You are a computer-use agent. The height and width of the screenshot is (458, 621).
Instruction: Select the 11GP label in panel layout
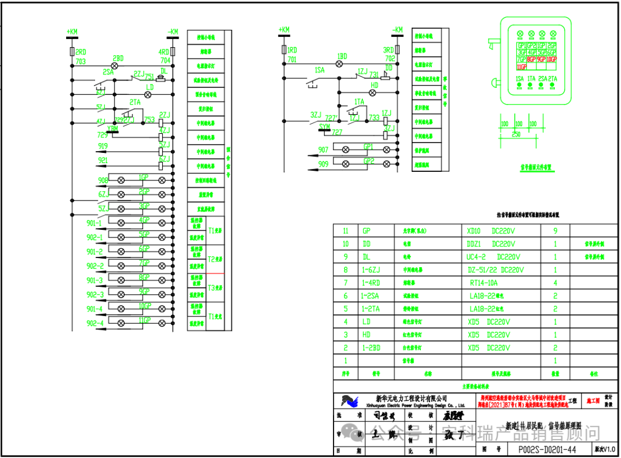(522, 67)
